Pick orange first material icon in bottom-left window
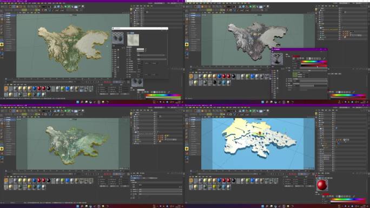 coord(6,180)
